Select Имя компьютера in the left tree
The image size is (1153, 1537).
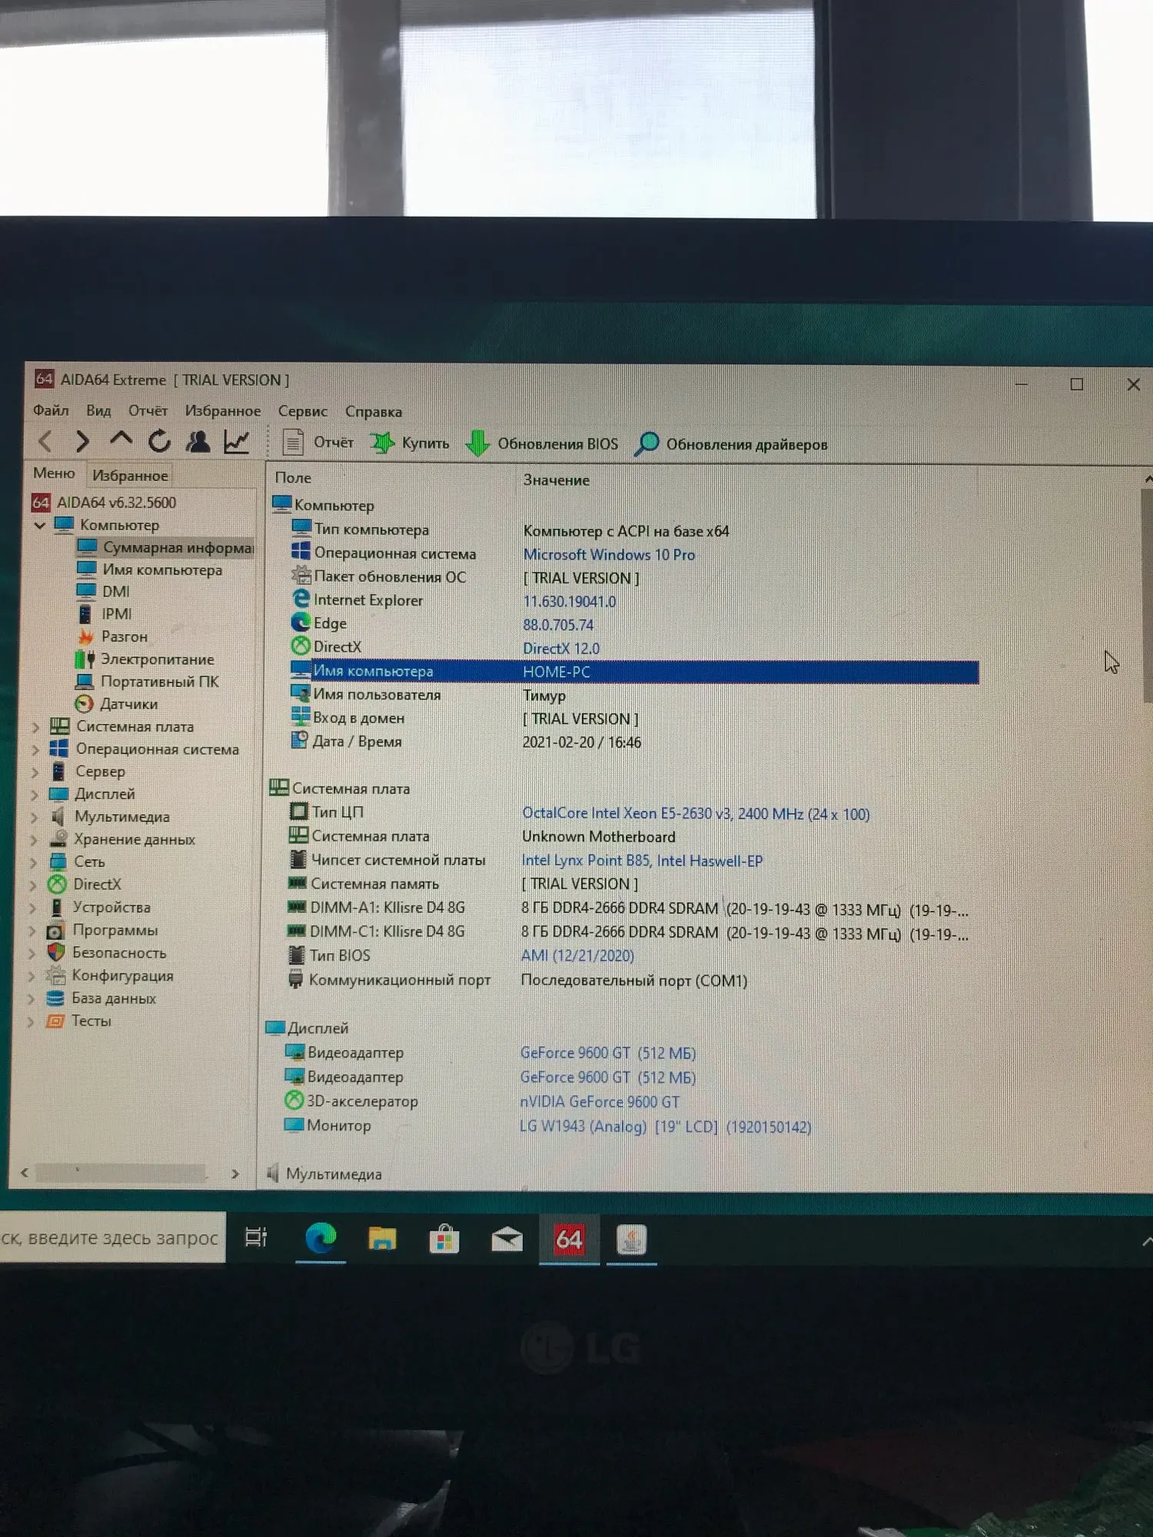[x=150, y=569]
